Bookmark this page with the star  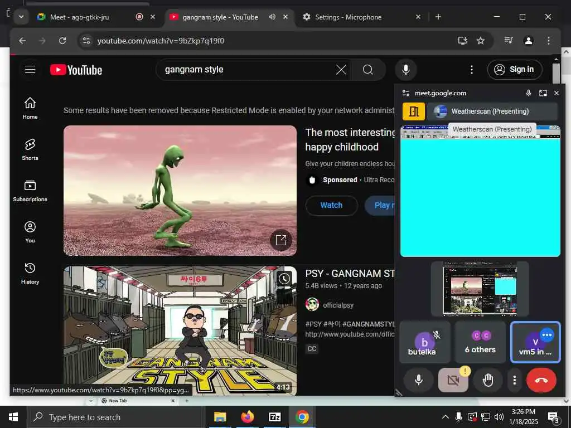[x=481, y=41]
